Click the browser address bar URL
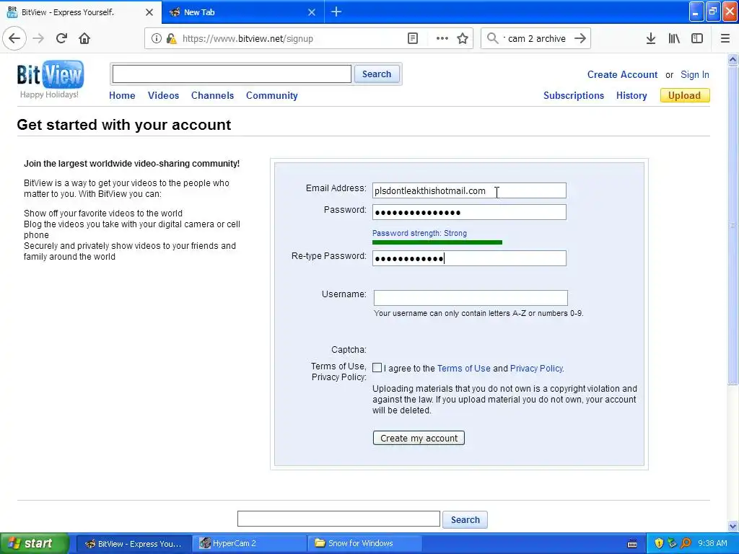 [x=248, y=39]
